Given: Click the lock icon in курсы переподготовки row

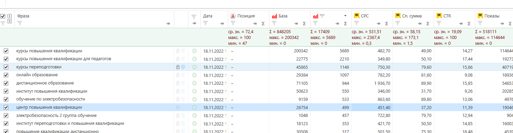Looking at the screenshot, I should (x=178, y=67).
